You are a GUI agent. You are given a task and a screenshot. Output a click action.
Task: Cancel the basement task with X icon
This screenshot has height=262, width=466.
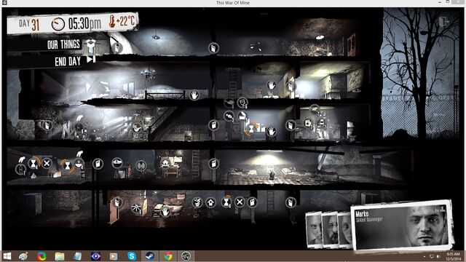tap(240, 202)
